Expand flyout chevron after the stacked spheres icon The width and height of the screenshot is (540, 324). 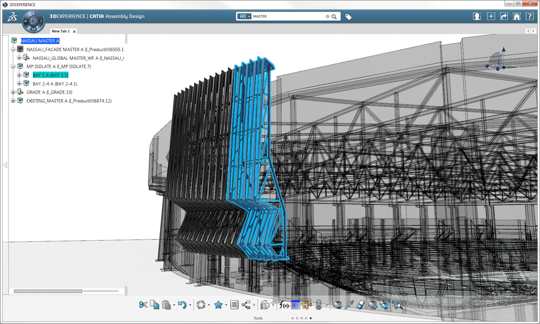pyautogui.click(x=327, y=306)
